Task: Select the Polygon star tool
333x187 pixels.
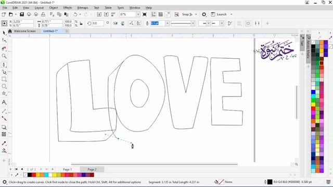Action: 4,94
